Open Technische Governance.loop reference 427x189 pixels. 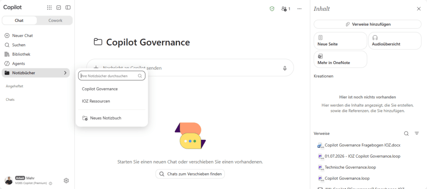[x=350, y=167]
